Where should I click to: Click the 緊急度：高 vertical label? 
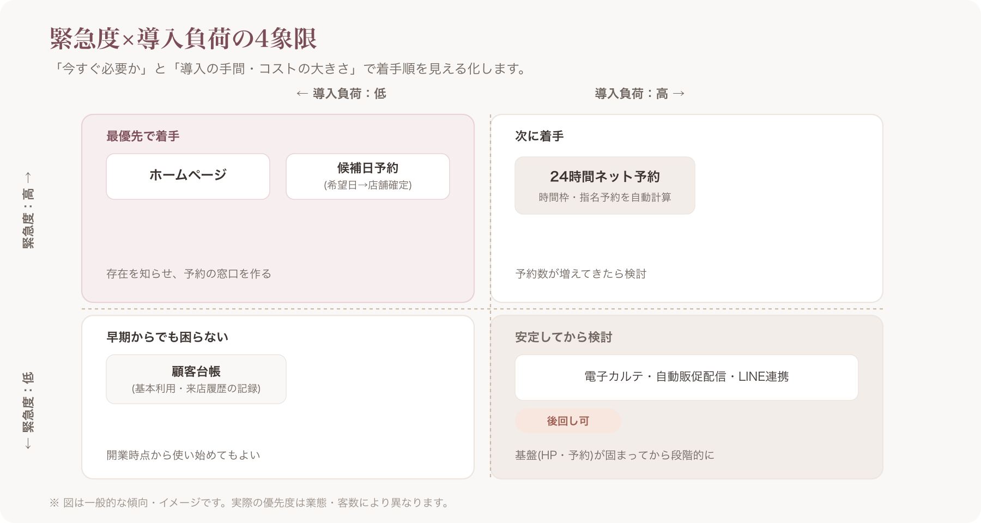(28, 210)
